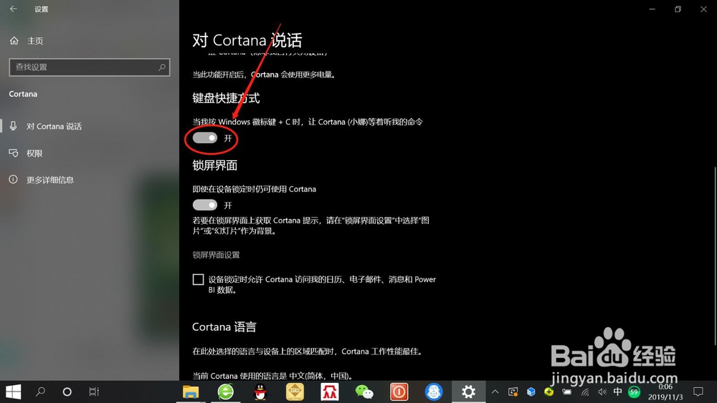Open 锁屏界面设置 link
This screenshot has height=403, width=717.
point(216,255)
